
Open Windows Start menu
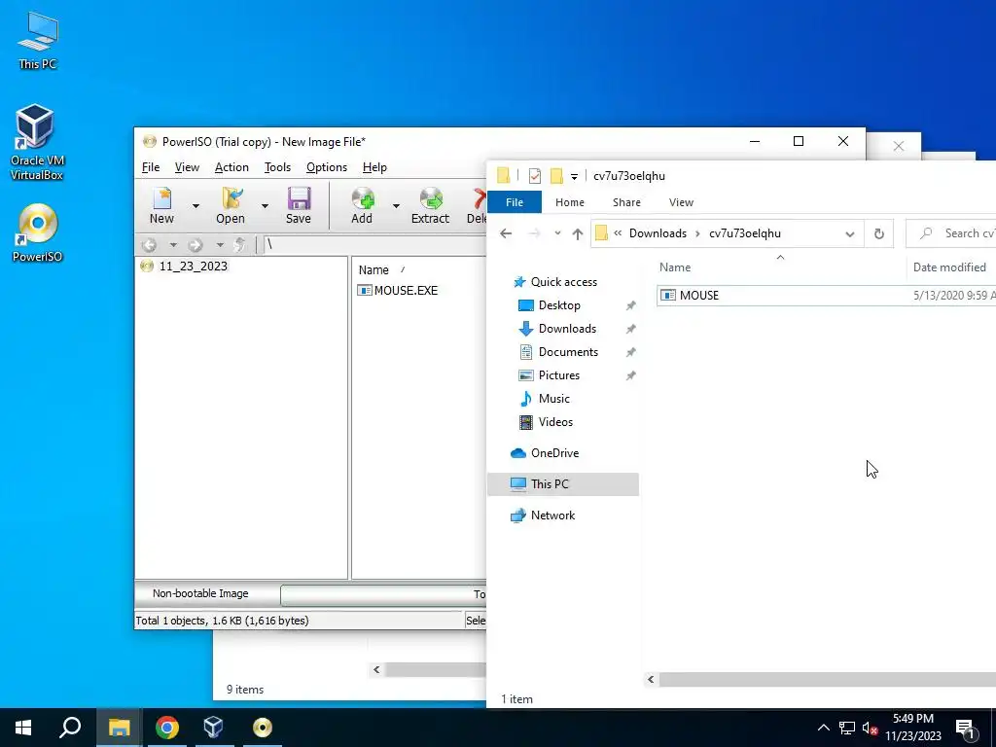click(x=23, y=728)
